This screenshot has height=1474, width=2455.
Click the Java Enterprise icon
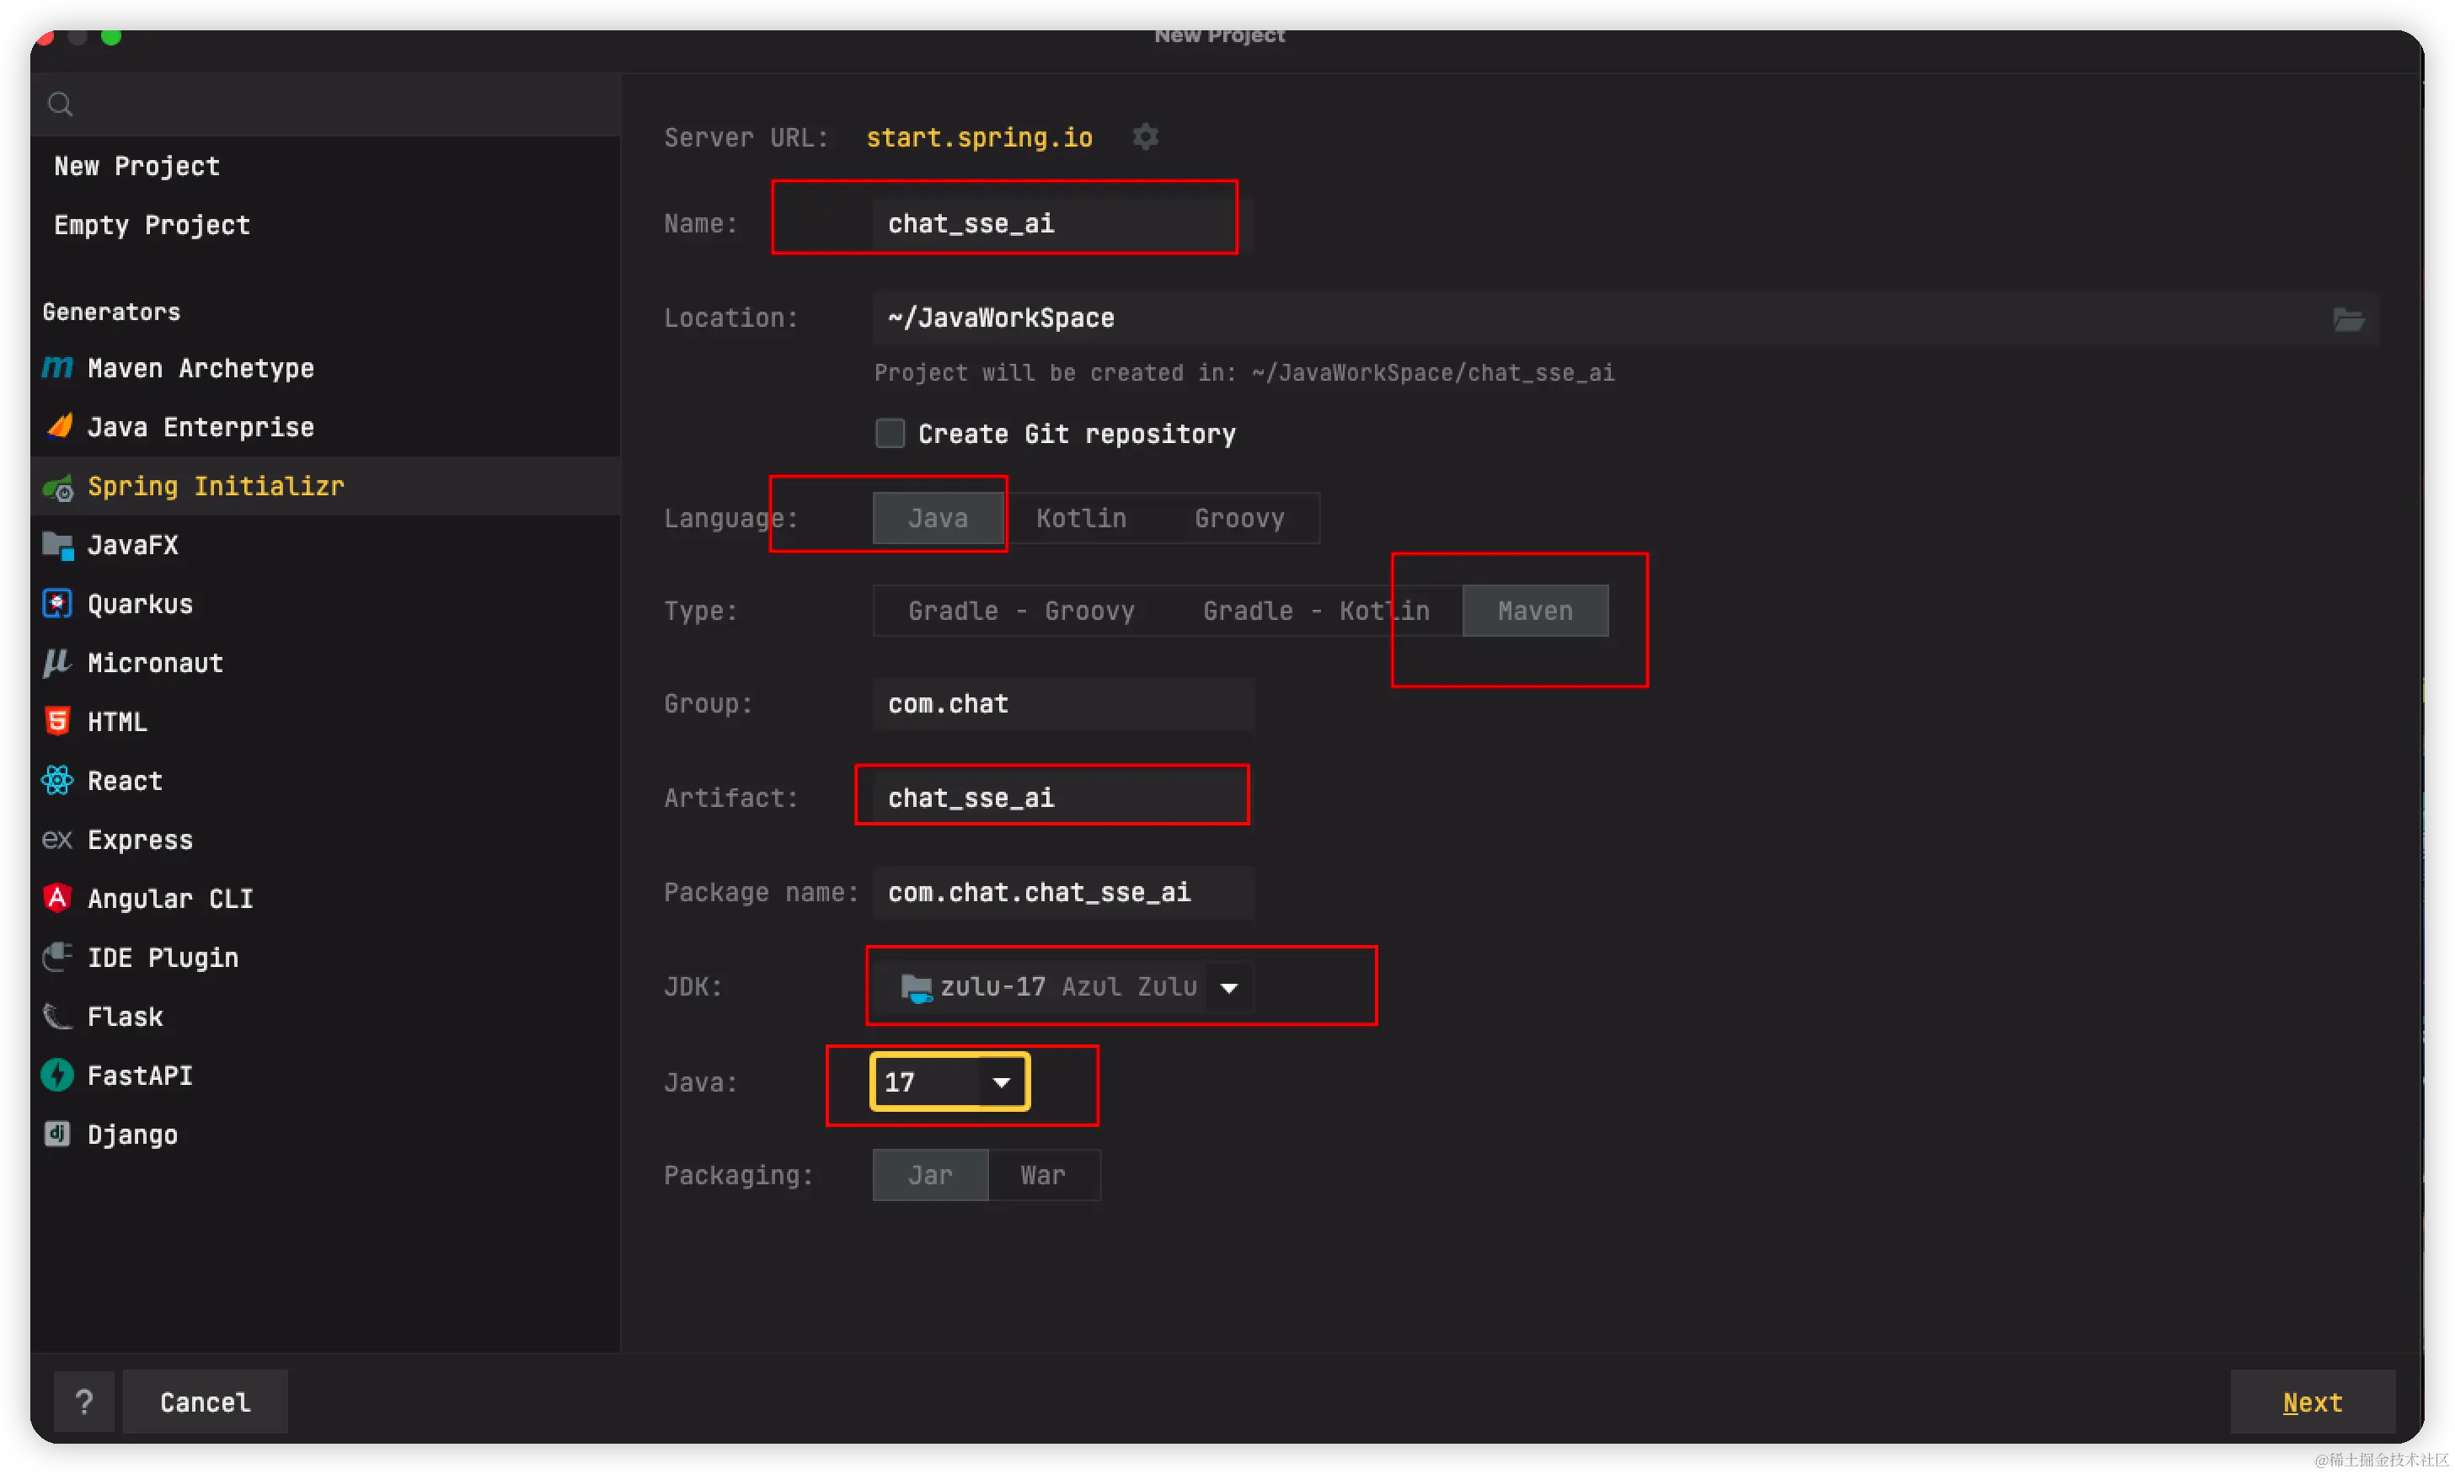point(59,427)
